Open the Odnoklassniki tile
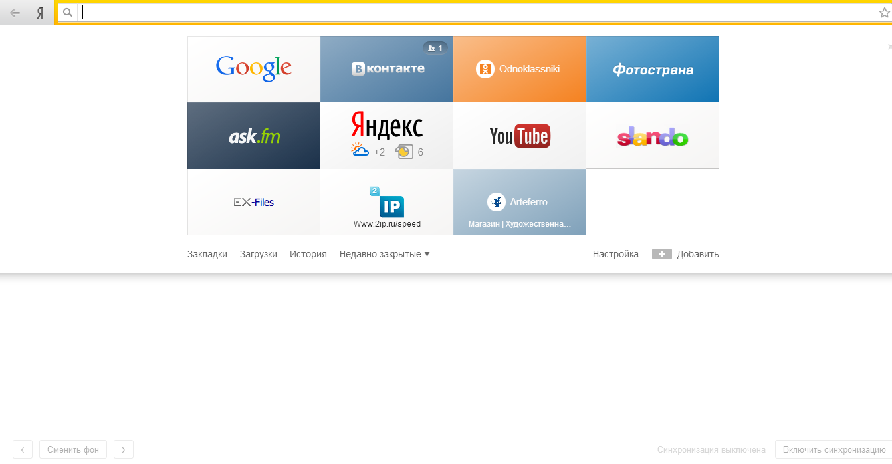This screenshot has height=464, width=892. [520, 69]
